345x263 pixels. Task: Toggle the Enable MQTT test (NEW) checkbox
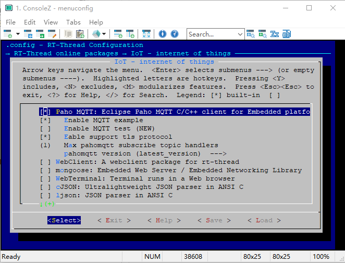[x=45, y=129]
